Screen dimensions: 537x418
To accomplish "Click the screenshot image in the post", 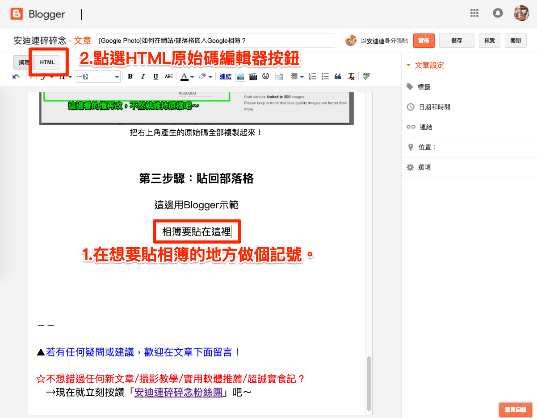I will coord(197,108).
